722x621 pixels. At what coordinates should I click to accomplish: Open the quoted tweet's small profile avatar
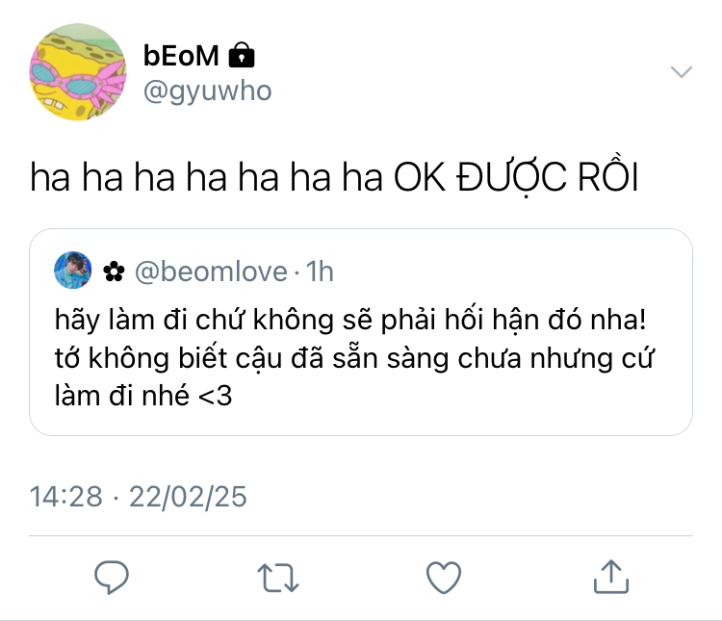[73, 270]
